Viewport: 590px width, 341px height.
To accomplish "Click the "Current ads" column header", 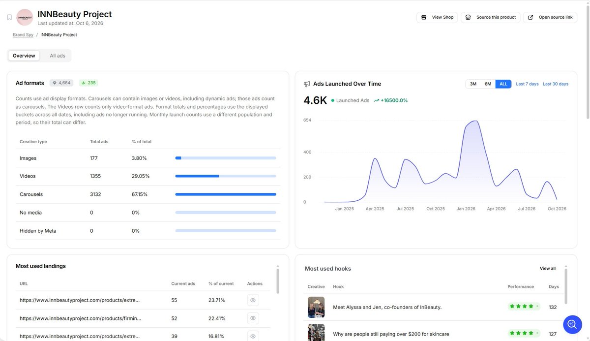I will (183, 283).
